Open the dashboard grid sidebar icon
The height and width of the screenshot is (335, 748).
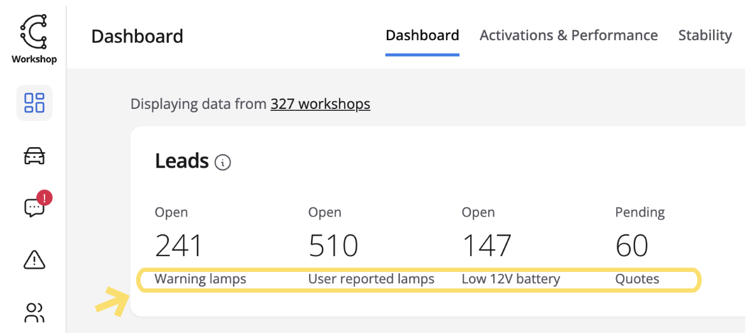click(34, 103)
